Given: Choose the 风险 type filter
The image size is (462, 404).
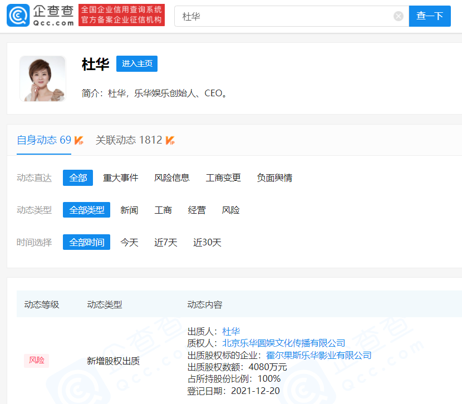Looking at the screenshot, I should point(230,210).
